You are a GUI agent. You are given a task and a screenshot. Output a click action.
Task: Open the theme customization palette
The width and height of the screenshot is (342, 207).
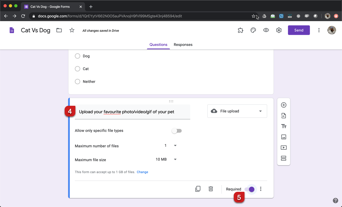click(x=253, y=30)
